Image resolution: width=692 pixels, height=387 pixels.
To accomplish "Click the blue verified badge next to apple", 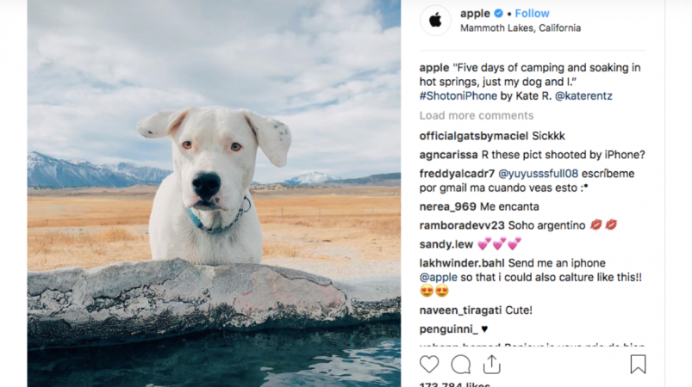I will pyautogui.click(x=498, y=14).
